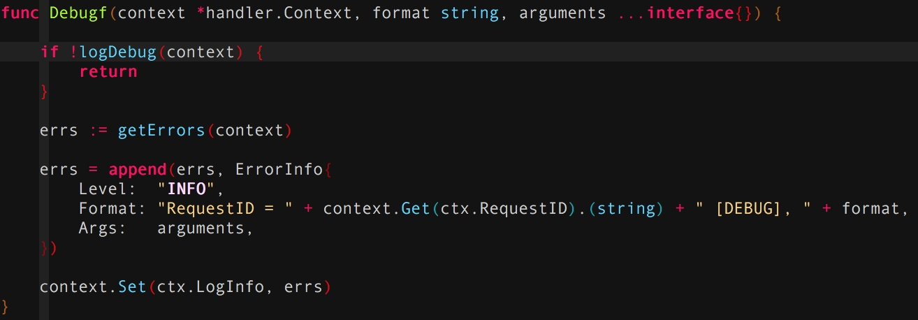This screenshot has height=320, width=918.
Task: Click the function's final closing brace
Action: pos(5,306)
